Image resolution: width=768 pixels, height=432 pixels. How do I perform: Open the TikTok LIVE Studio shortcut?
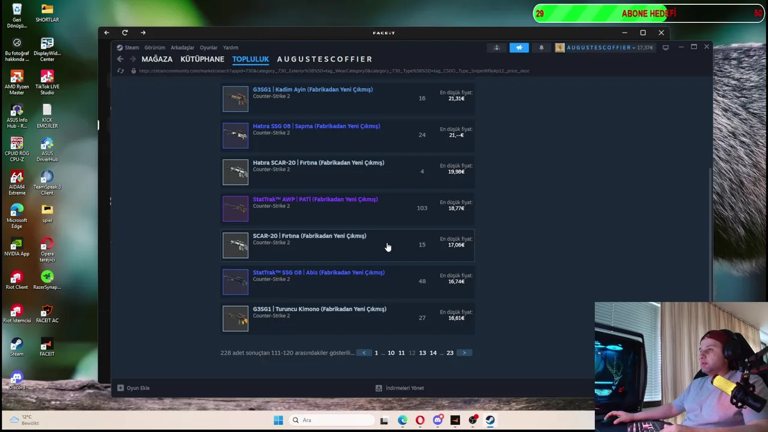[47, 82]
